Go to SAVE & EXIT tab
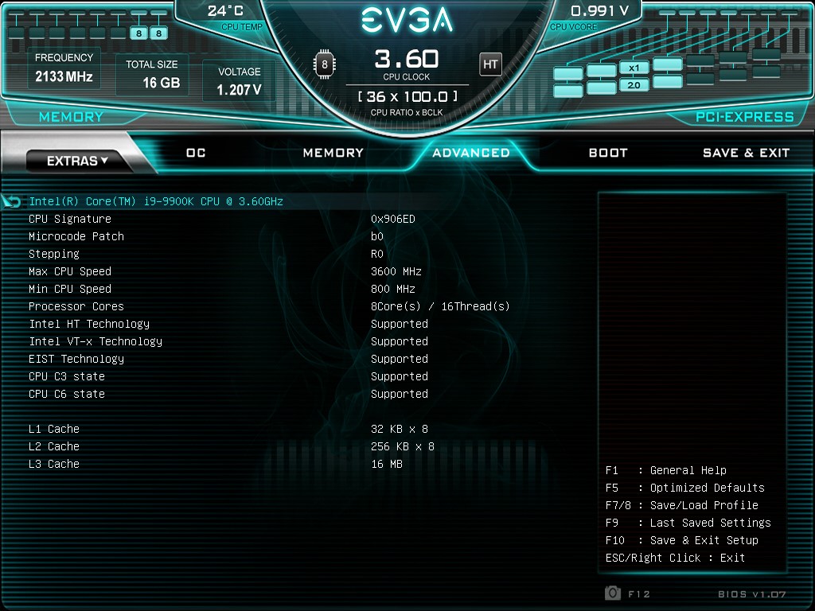This screenshot has width=815, height=611. pos(746,153)
